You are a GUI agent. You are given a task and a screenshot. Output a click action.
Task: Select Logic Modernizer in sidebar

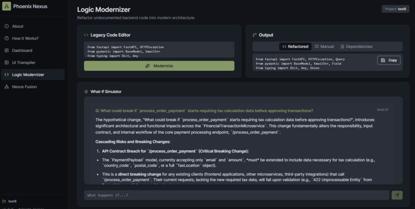[33, 74]
